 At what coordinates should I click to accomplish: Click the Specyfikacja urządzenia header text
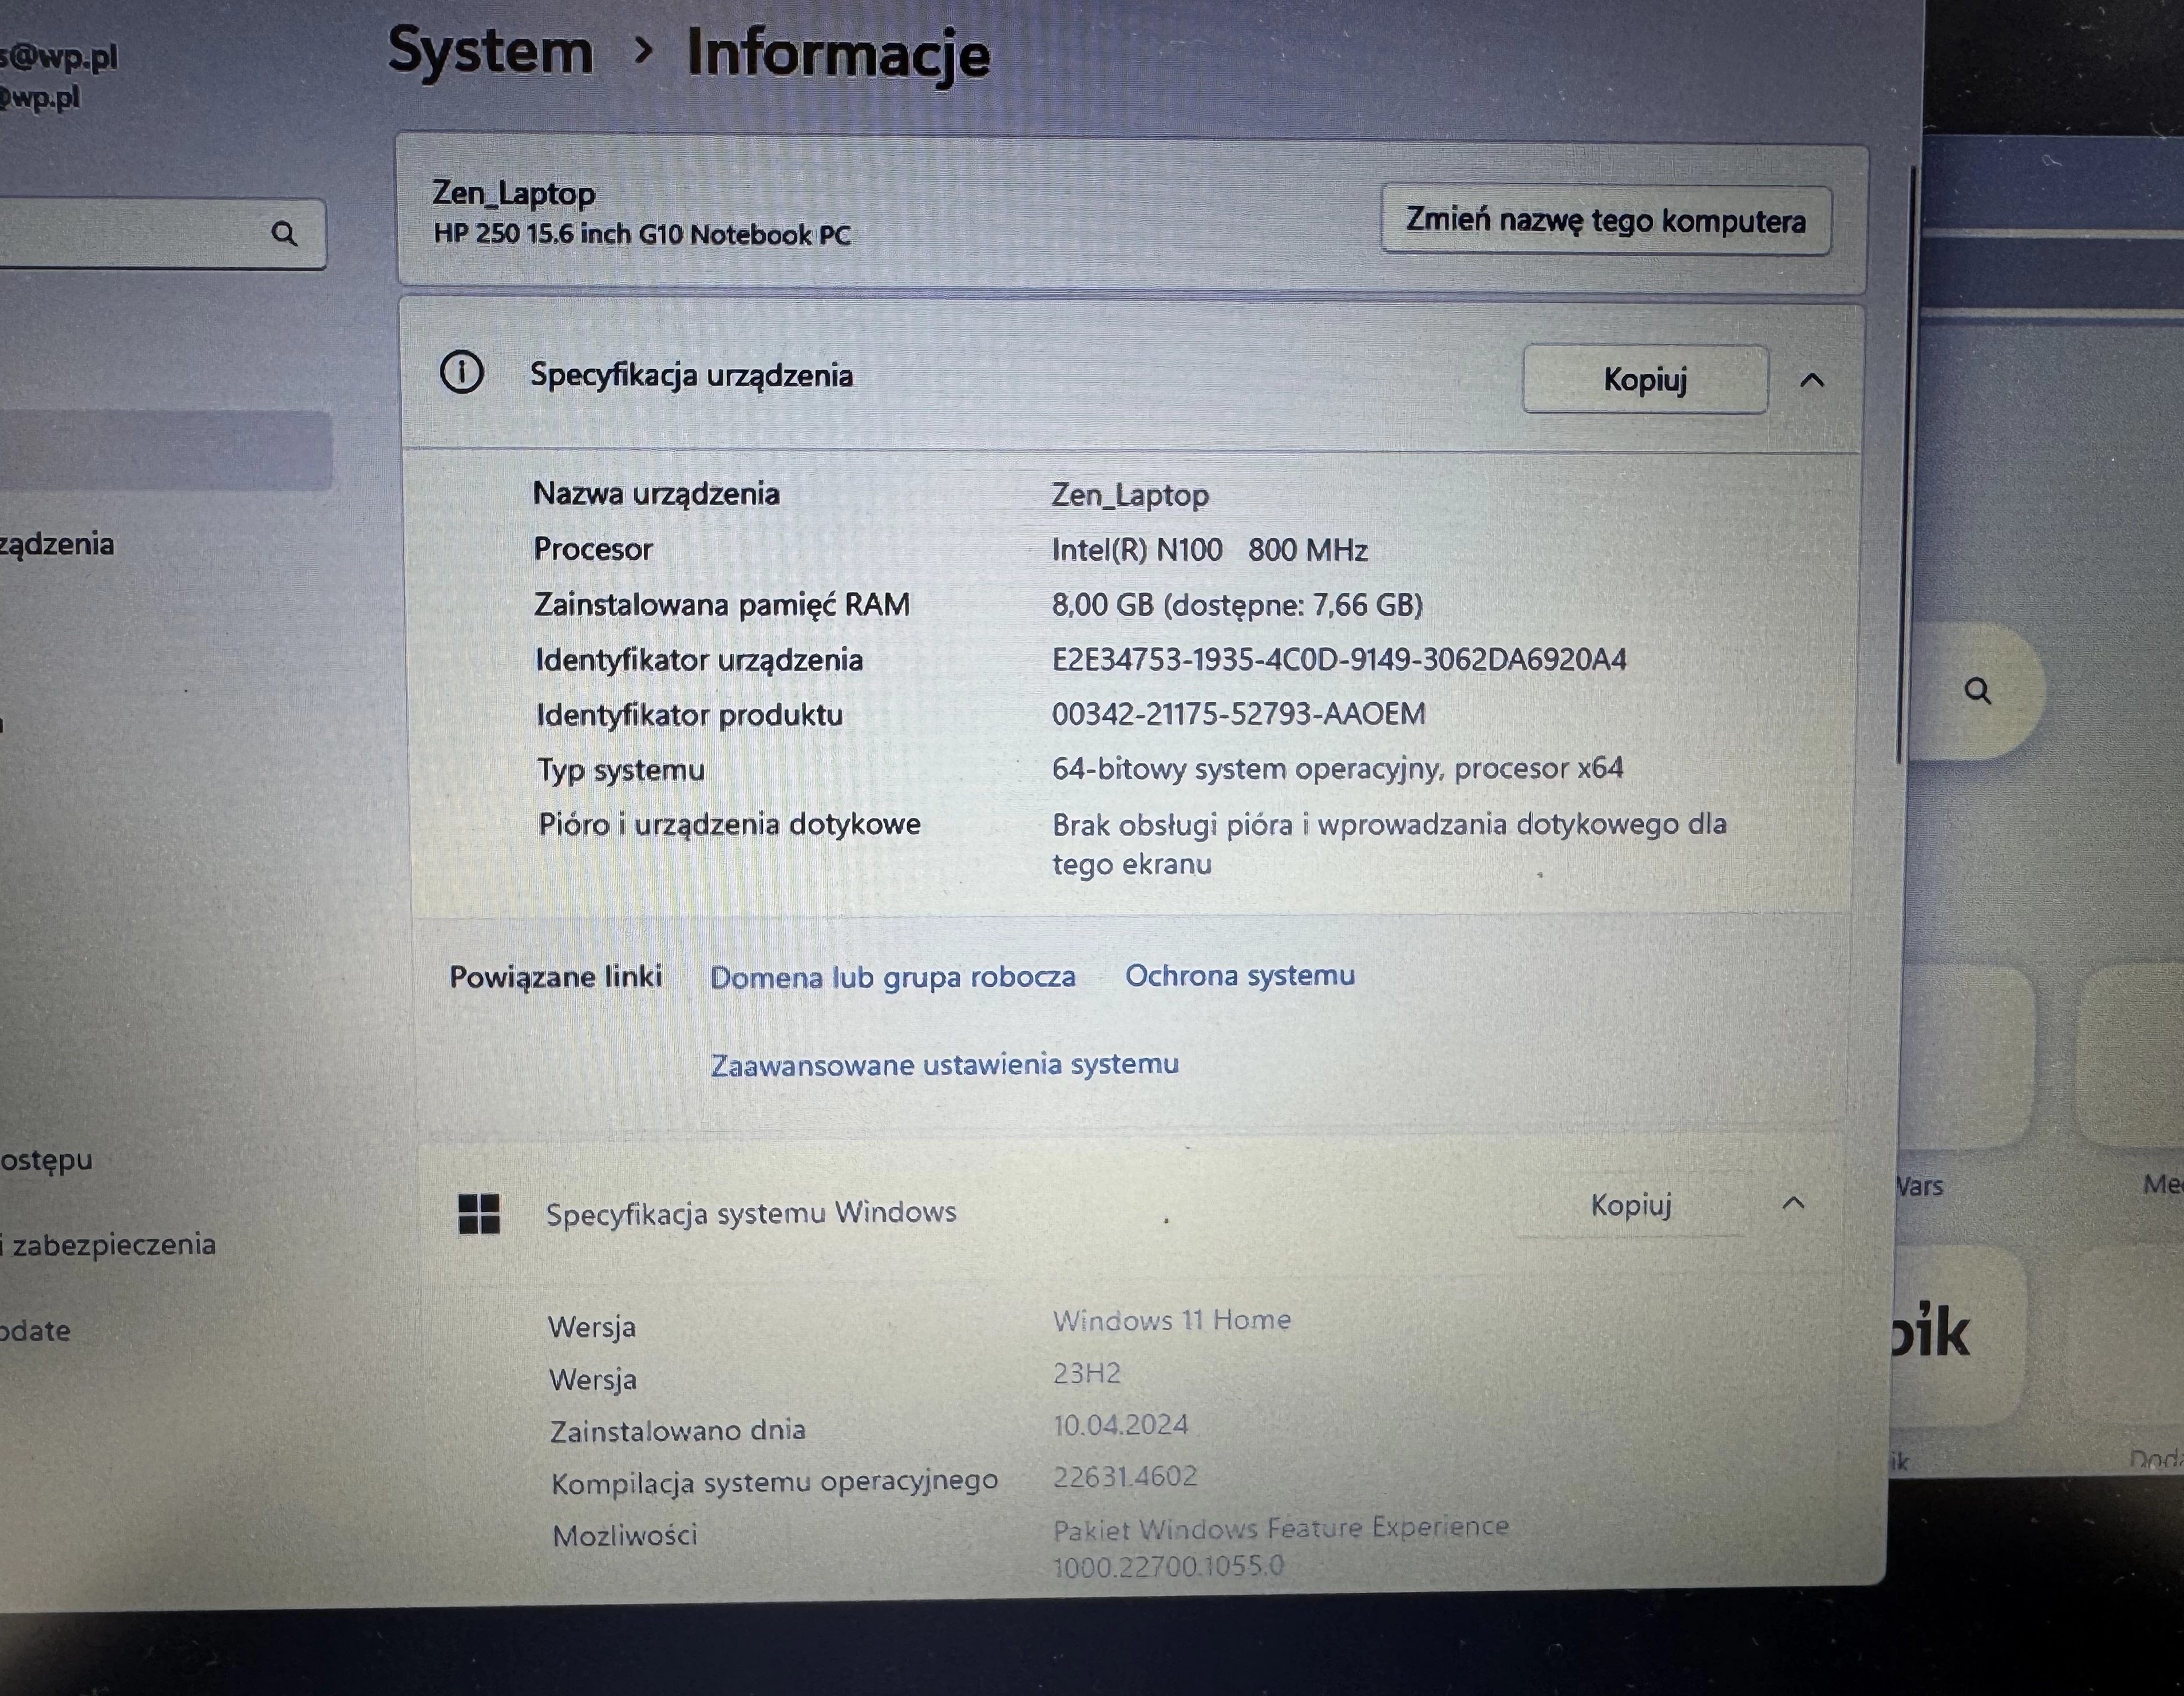tap(691, 375)
